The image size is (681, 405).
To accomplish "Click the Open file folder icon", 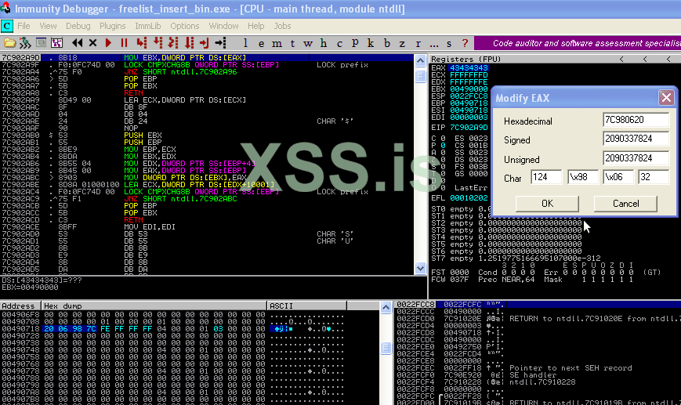I will [x=9, y=42].
